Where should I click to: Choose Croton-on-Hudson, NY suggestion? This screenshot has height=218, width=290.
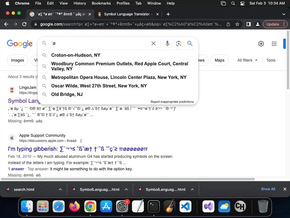pos(118,55)
